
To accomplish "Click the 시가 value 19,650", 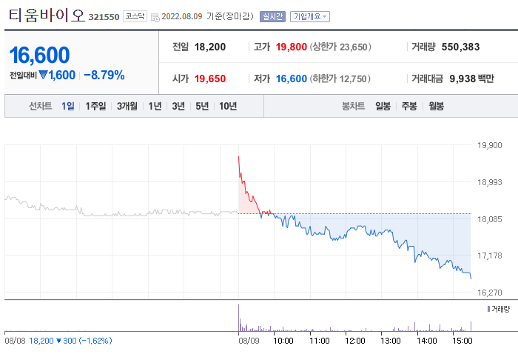I will 210,79.
